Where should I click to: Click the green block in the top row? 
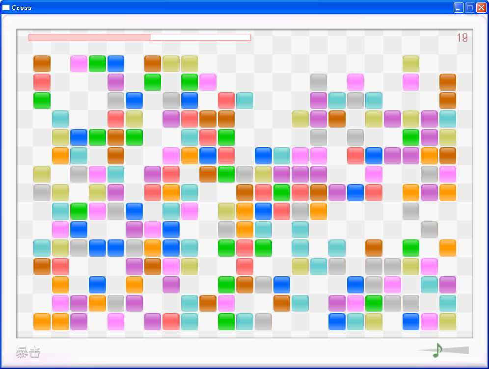click(x=97, y=64)
